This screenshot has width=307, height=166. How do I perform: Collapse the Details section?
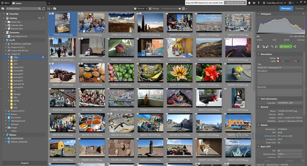coord(258,125)
